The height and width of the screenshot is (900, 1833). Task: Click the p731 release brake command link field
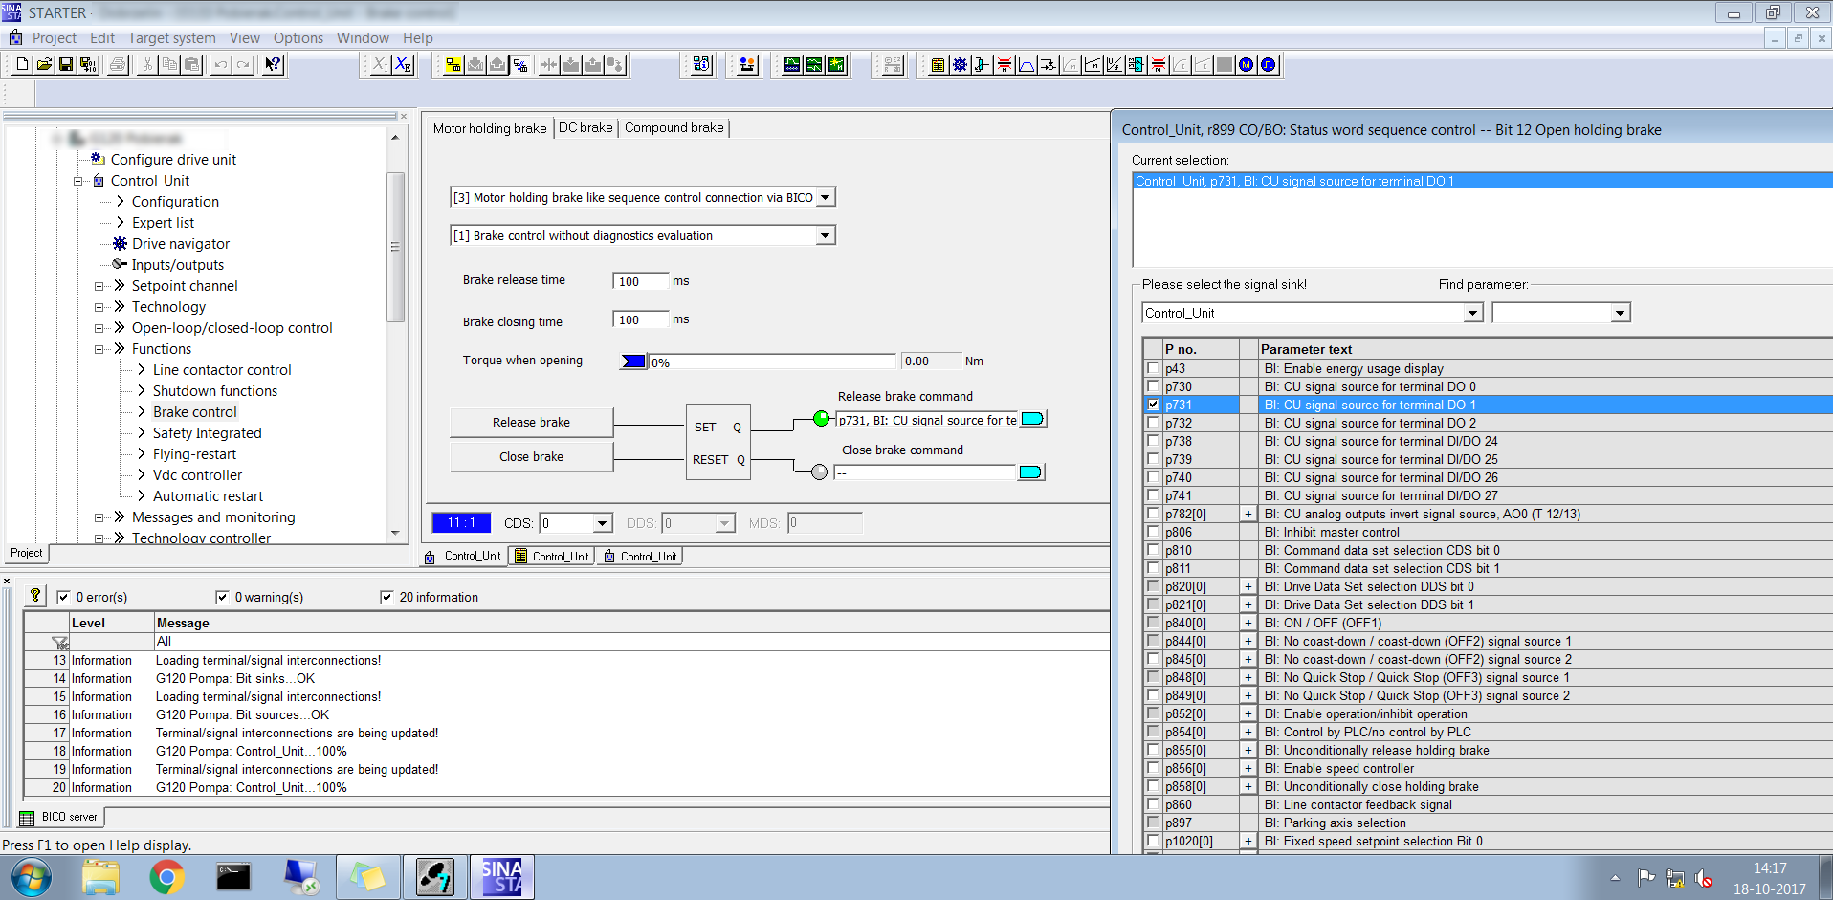[927, 420]
